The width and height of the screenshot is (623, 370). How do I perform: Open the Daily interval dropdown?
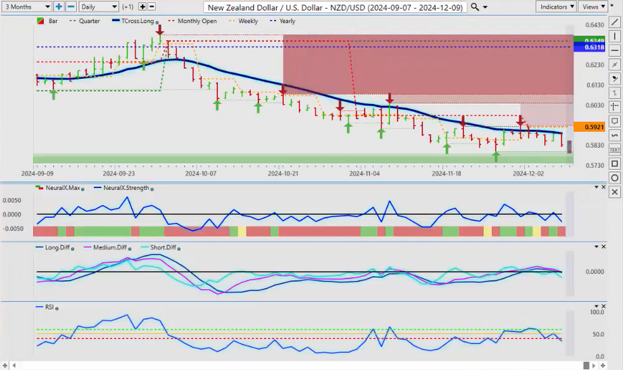pos(97,7)
